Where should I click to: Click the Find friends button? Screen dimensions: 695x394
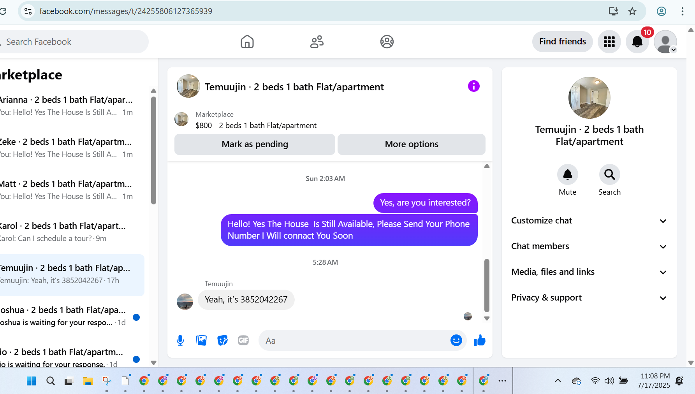[x=562, y=42]
